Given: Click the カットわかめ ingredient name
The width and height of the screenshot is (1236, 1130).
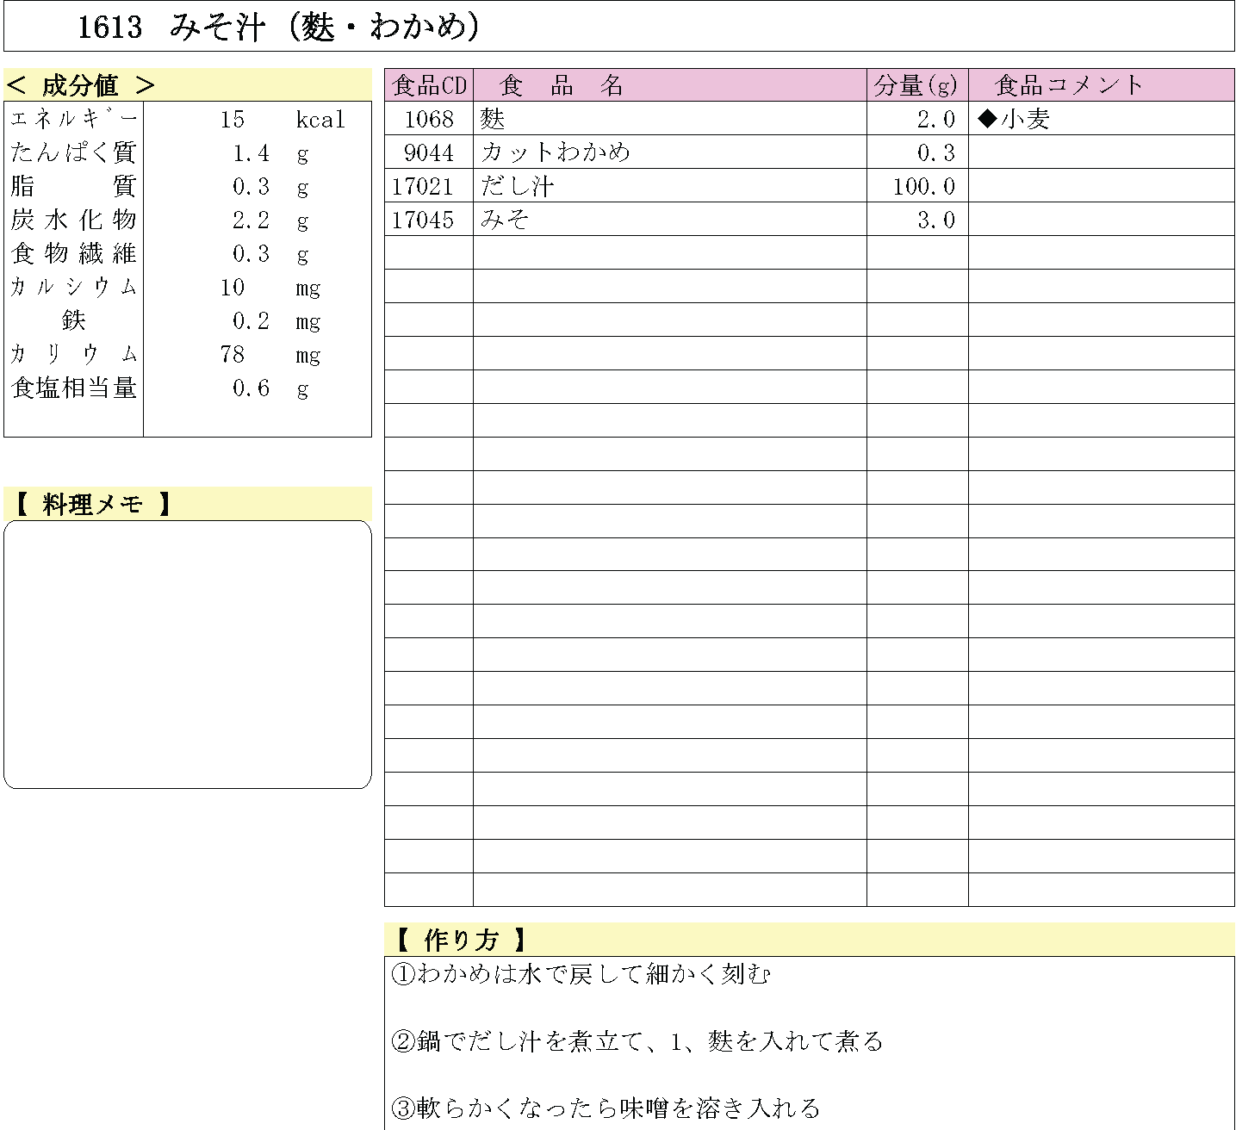Looking at the screenshot, I should (556, 152).
